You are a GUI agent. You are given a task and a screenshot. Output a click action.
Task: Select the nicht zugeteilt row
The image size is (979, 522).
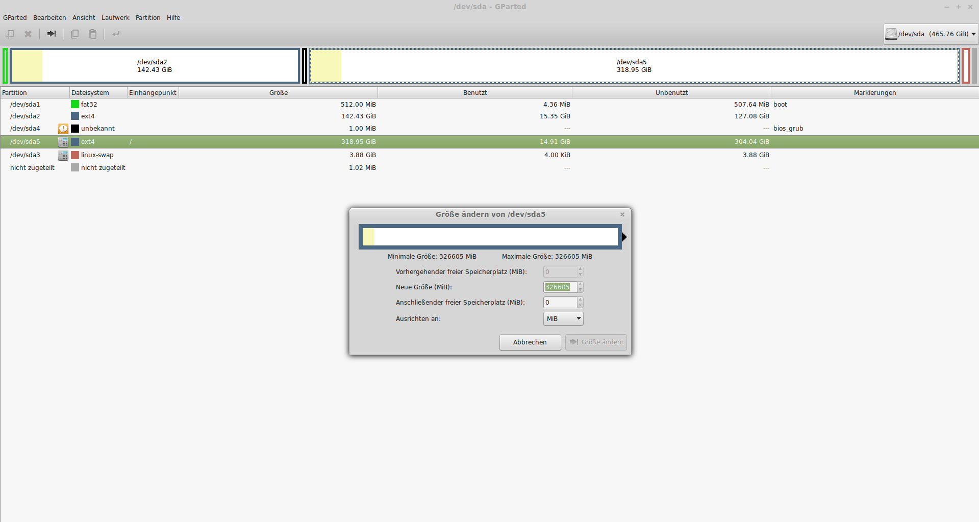pos(489,168)
